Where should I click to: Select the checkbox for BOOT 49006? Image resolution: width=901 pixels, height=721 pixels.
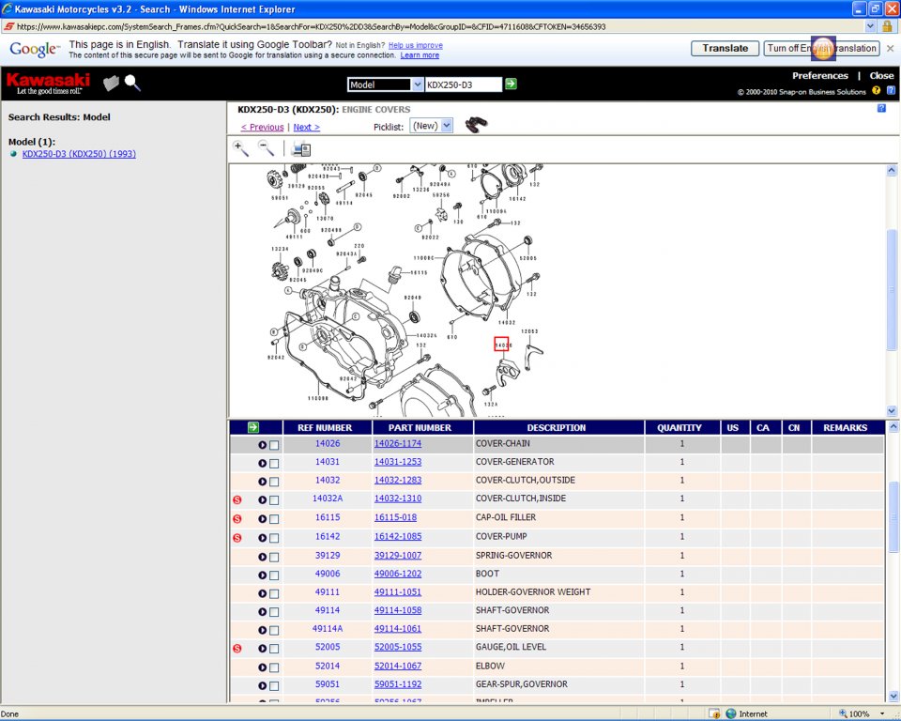(x=274, y=575)
